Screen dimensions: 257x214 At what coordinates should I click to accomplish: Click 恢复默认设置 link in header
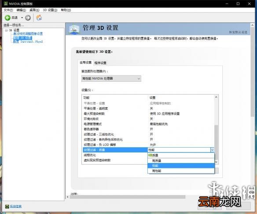tap(238, 32)
